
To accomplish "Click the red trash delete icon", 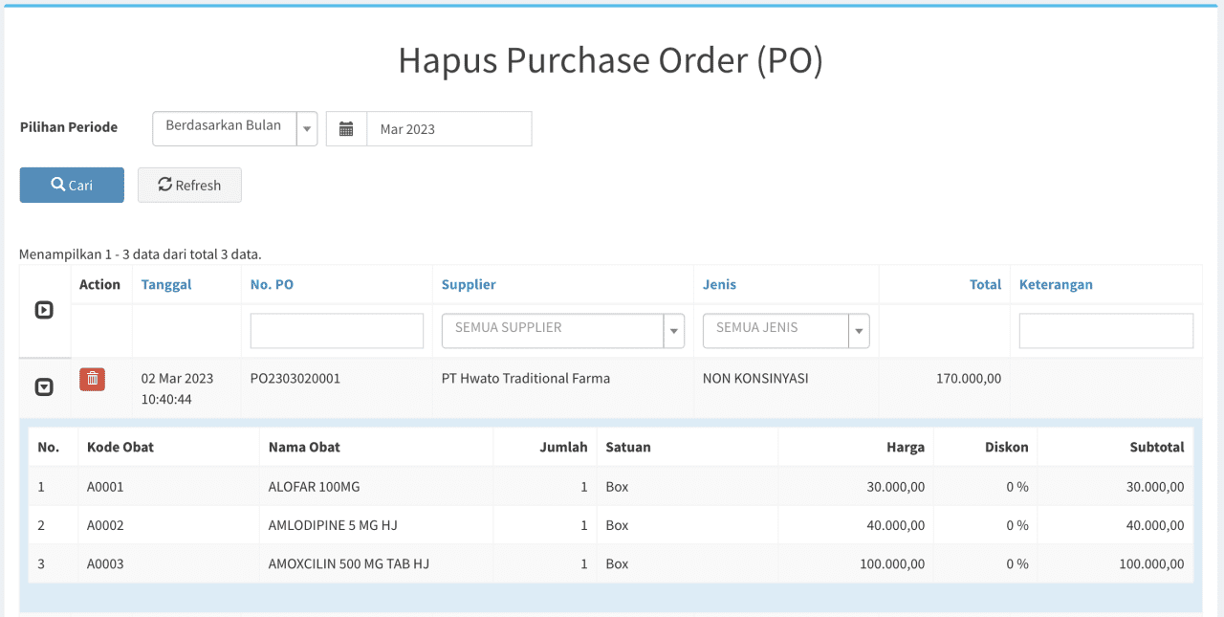I will click(x=92, y=379).
